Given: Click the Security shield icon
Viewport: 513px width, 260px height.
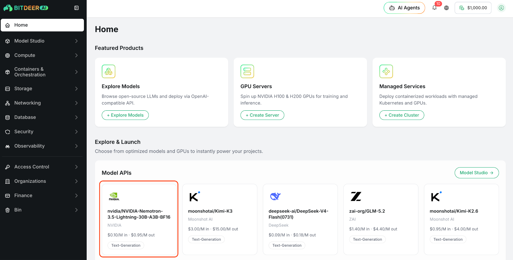Looking at the screenshot, I should pos(8,132).
